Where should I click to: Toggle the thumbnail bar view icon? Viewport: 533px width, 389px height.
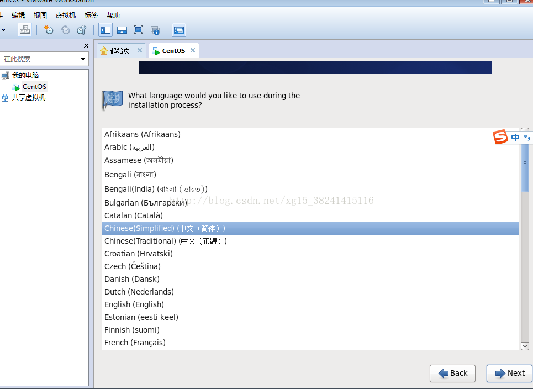click(x=122, y=30)
